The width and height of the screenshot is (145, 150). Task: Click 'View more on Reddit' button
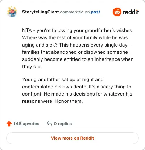[72, 138]
